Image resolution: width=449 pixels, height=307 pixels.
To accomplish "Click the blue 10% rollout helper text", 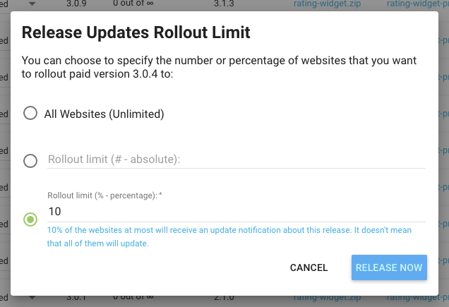I will click(229, 237).
